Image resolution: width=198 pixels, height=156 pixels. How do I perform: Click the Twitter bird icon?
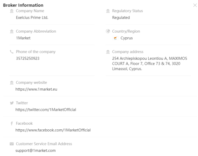tap(12, 103)
